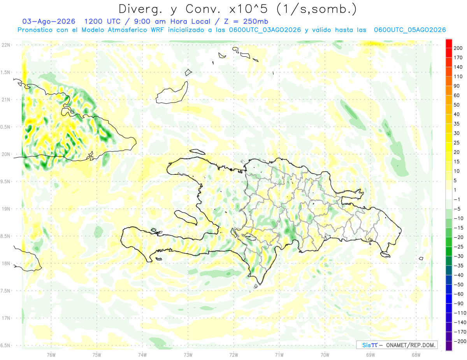Click the '69W' longitude label
467x360 pixels.
point(370,355)
